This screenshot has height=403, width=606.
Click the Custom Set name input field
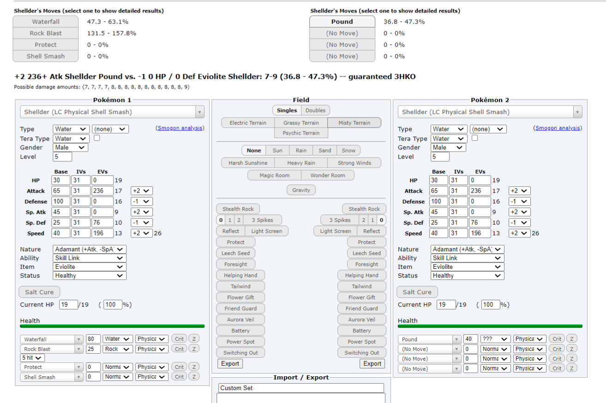[301, 388]
